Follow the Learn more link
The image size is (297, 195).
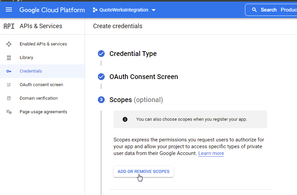pyautogui.click(x=211, y=153)
